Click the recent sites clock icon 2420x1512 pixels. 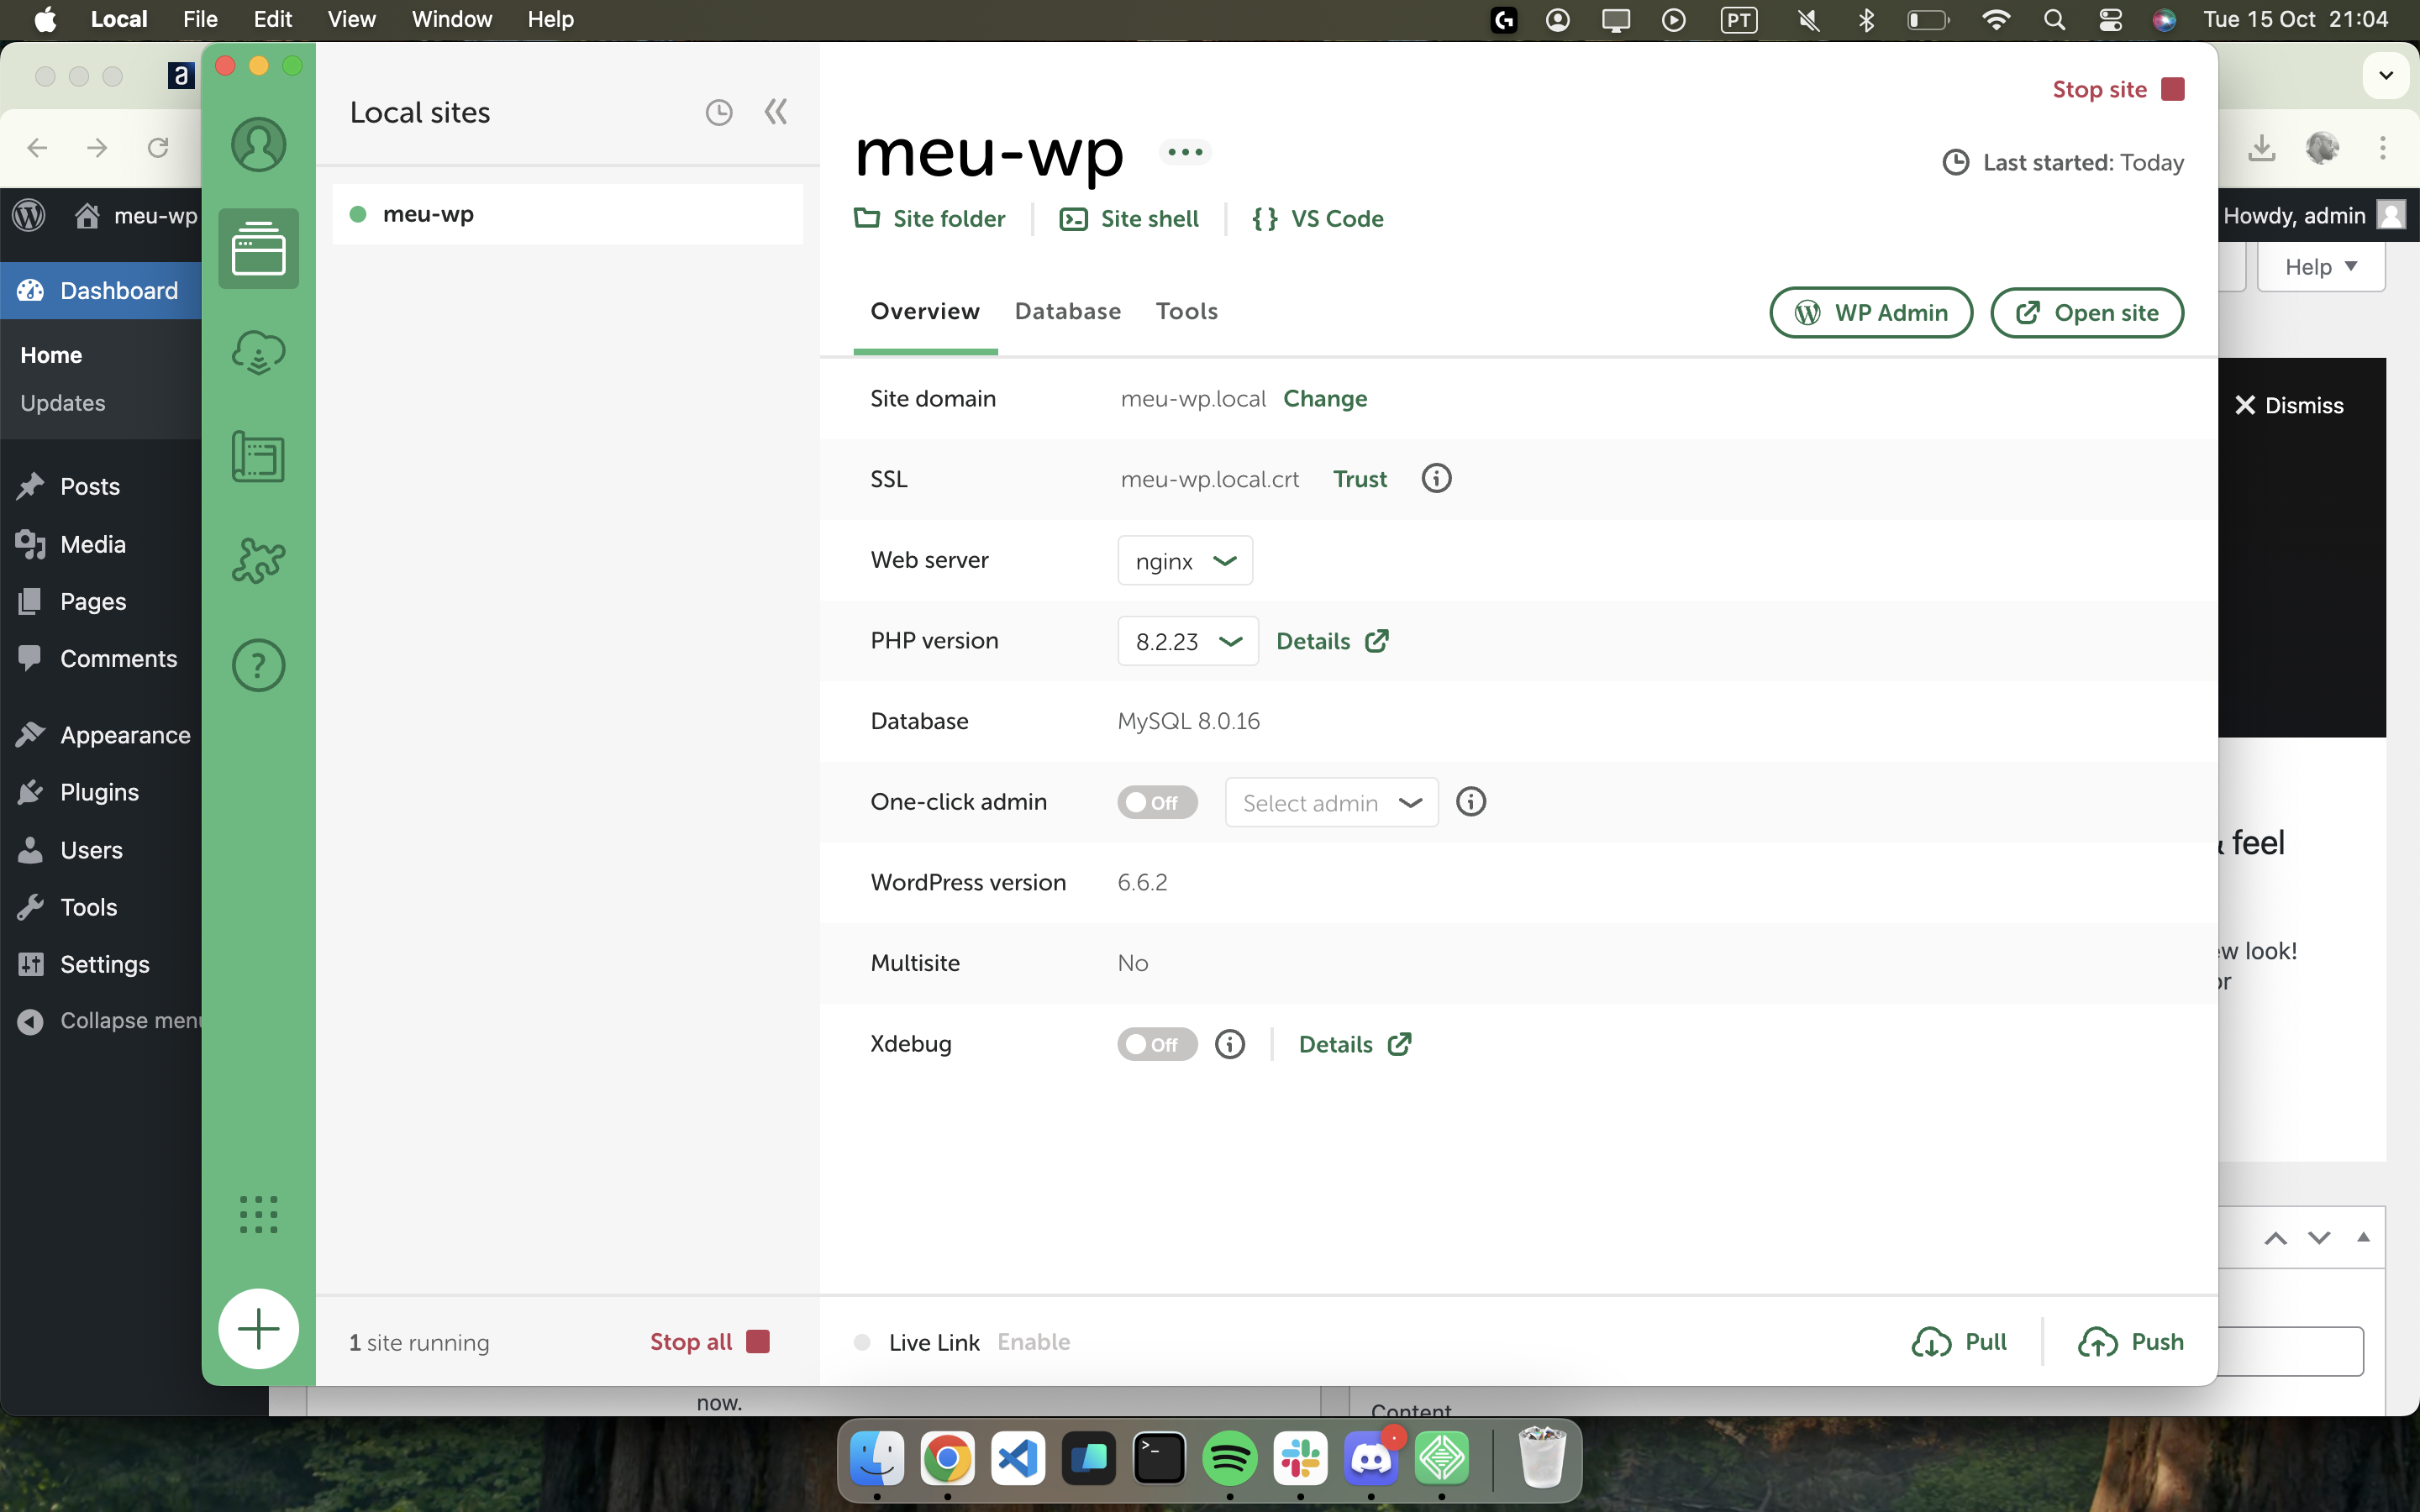tap(718, 112)
